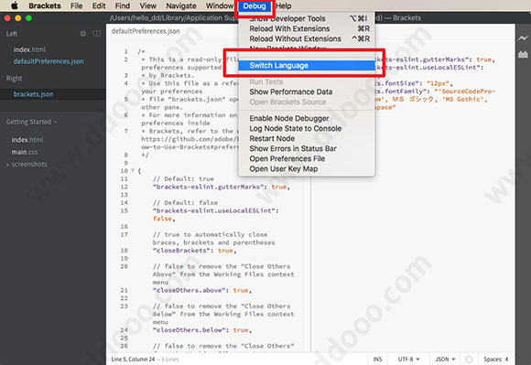Open the Extension Manager icon
The width and height of the screenshot is (531, 365).
tap(523, 54)
